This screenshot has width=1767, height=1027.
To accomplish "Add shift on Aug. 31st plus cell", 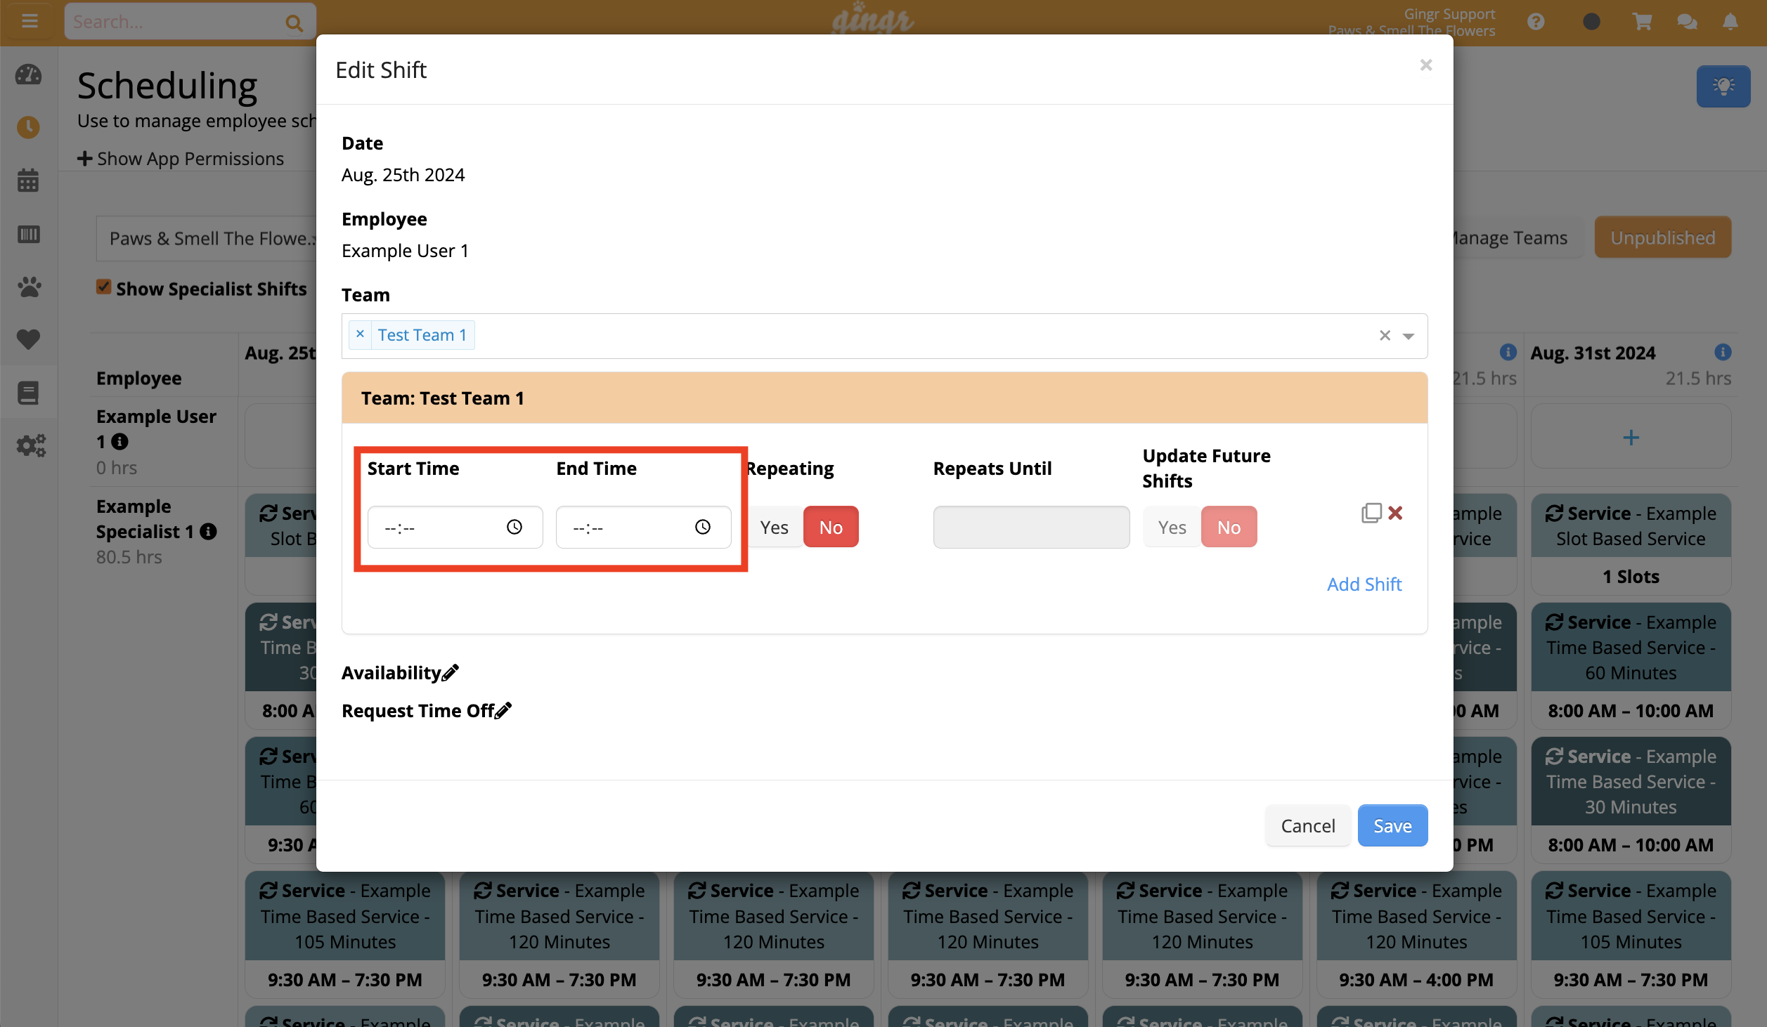I will pos(1631,437).
